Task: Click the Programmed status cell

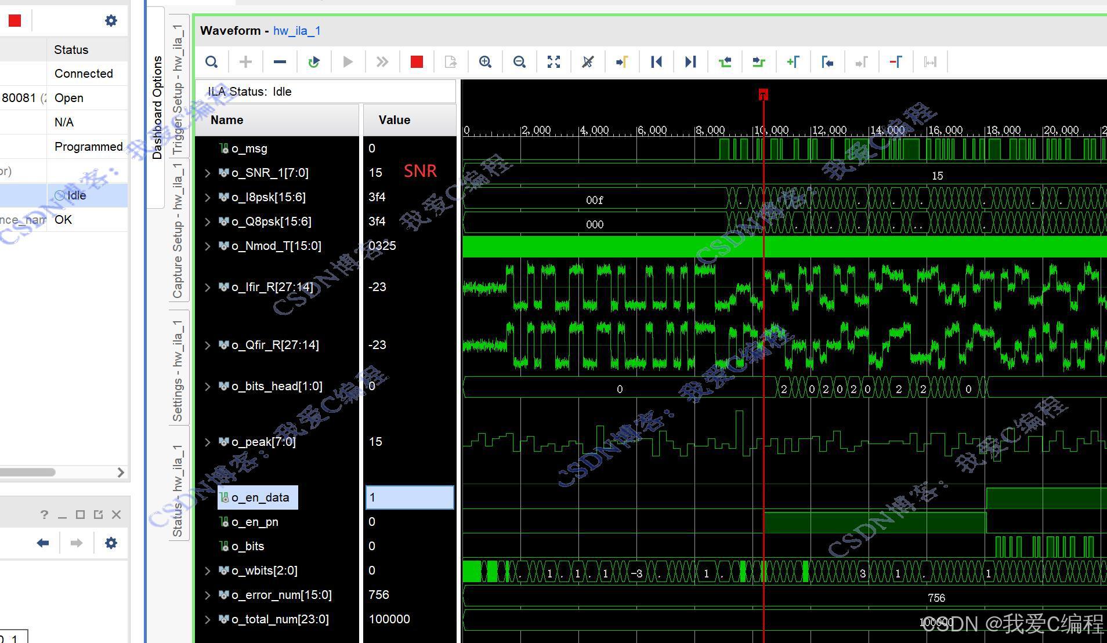Action: coord(88,147)
